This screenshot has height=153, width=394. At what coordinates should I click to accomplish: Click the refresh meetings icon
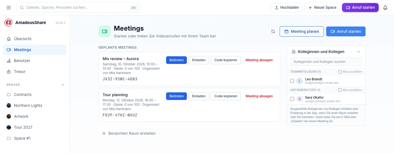[x=273, y=31]
